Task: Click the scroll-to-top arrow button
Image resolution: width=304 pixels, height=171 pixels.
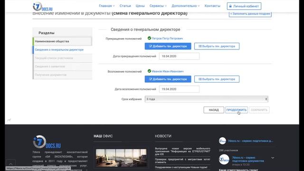Action: point(11,164)
